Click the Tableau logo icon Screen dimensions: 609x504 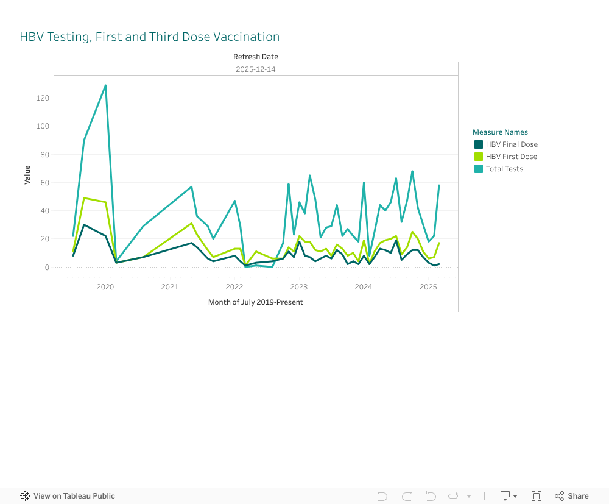pyautogui.click(x=26, y=496)
